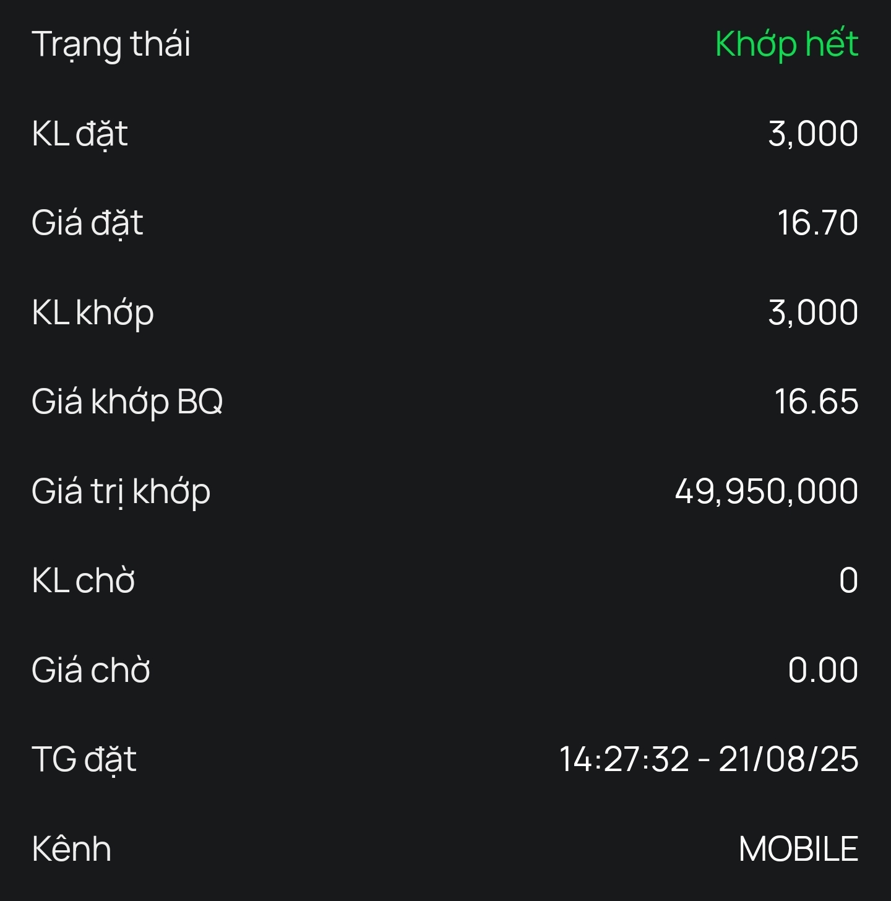Click the 'KL chờ' label
The image size is (891, 901).
[84, 580]
